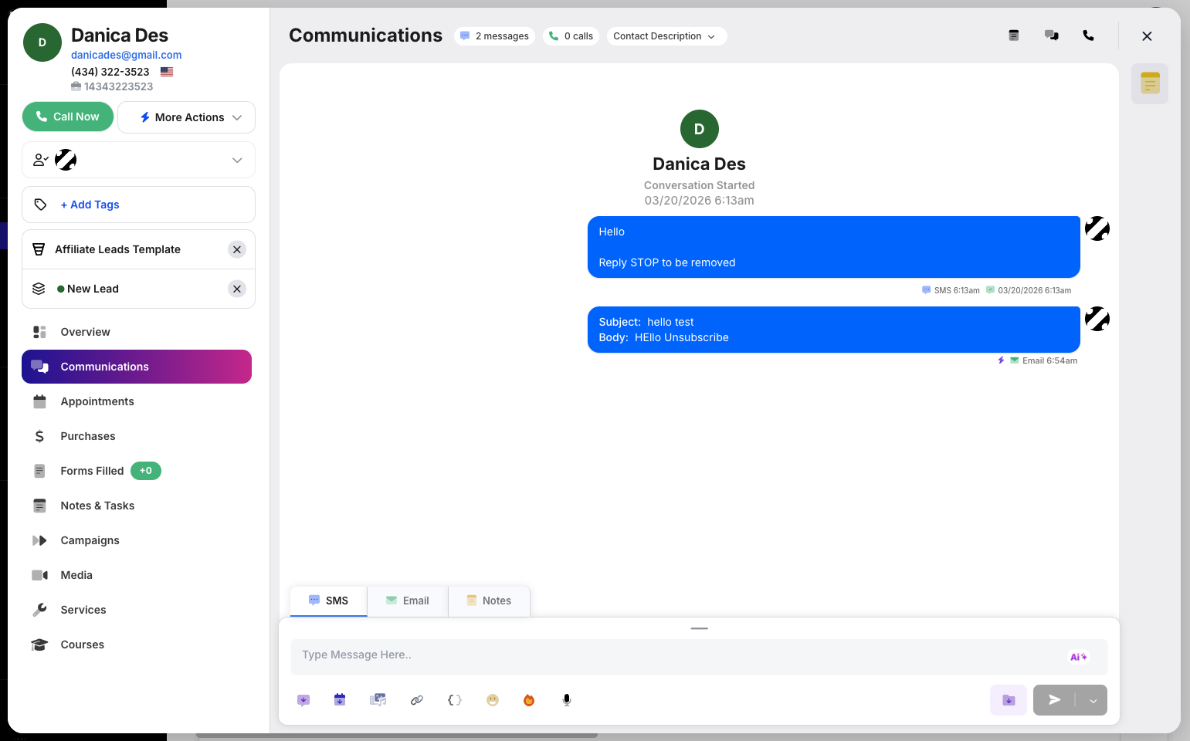Switch to the Notes tab
This screenshot has height=741, width=1190.
point(490,601)
